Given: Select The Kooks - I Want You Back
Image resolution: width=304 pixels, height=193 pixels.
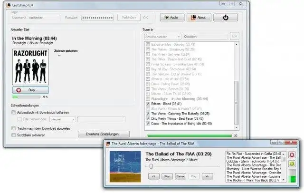Looking at the screenshot, I should [253, 180].
